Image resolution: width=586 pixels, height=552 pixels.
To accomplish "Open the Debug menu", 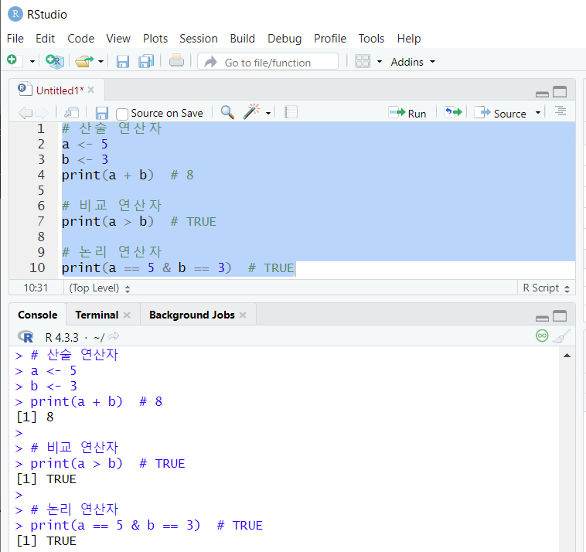I will coord(284,39).
